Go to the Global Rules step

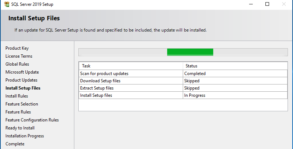(17, 64)
